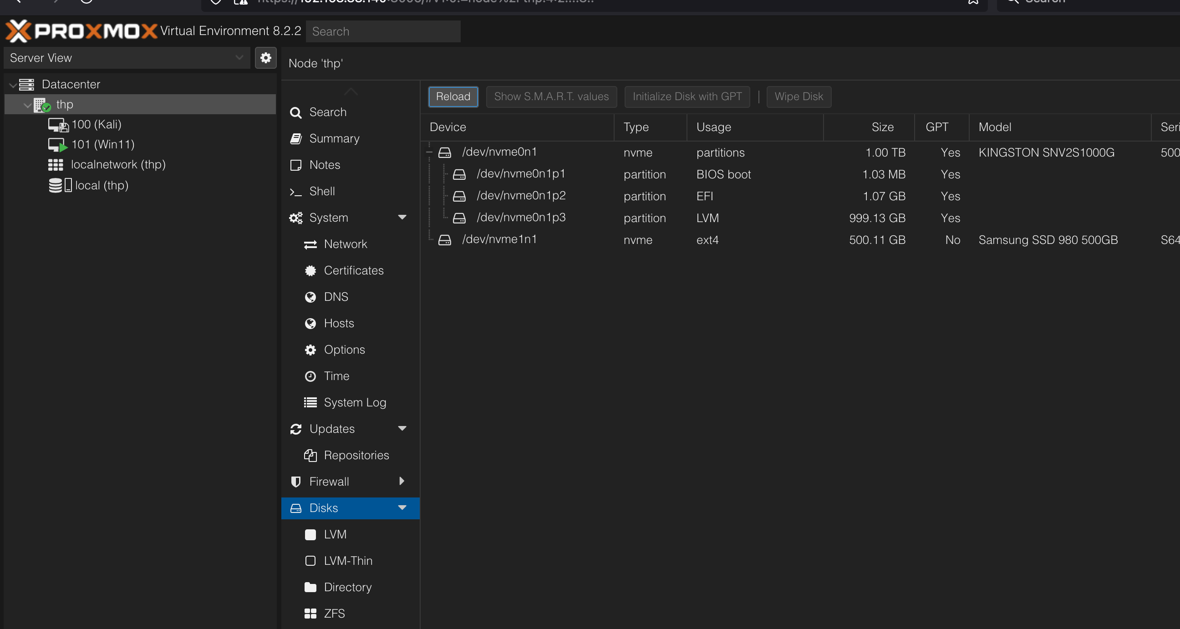Open the LVM-Thin menu entry
Screen dimensions: 1180x629
point(348,561)
